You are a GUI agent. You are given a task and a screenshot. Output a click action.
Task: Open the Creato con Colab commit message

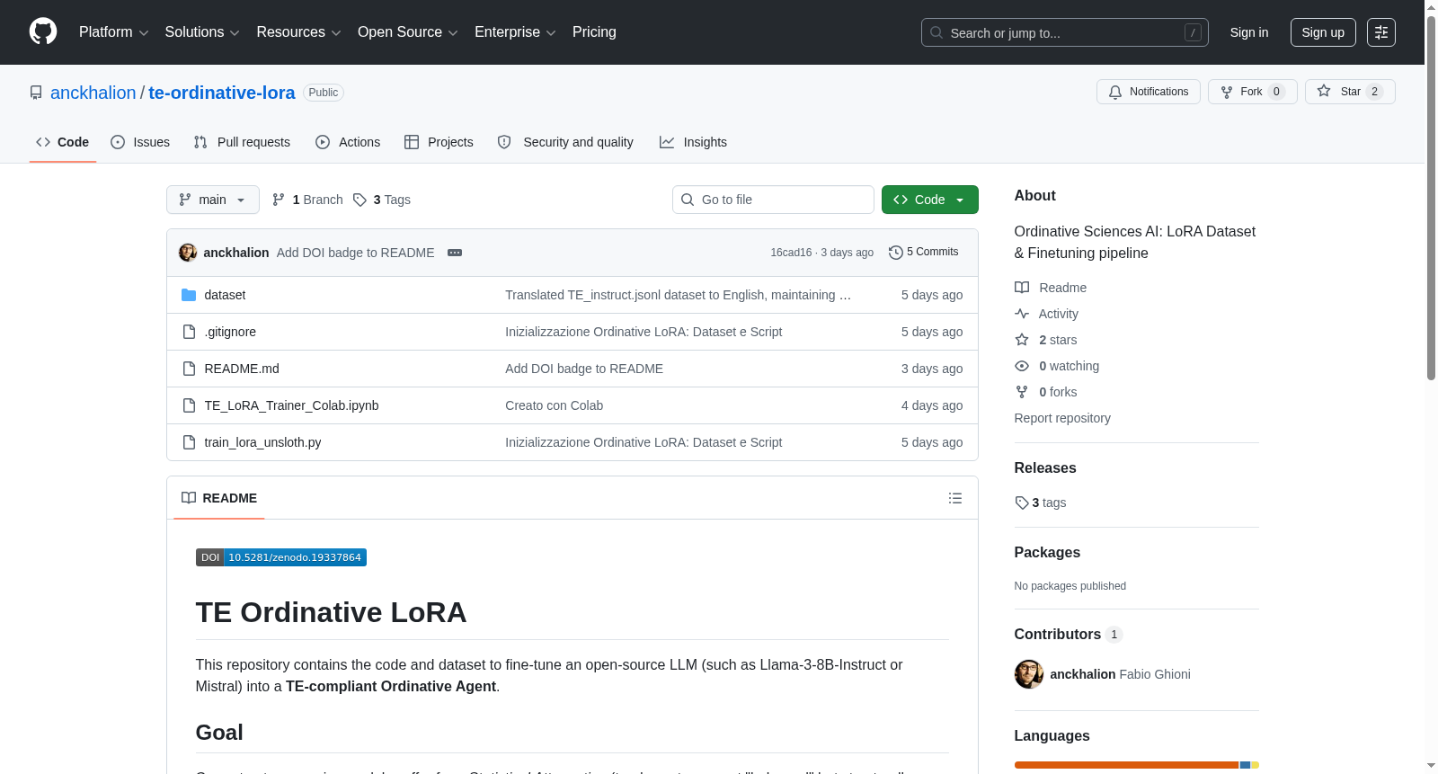(554, 405)
